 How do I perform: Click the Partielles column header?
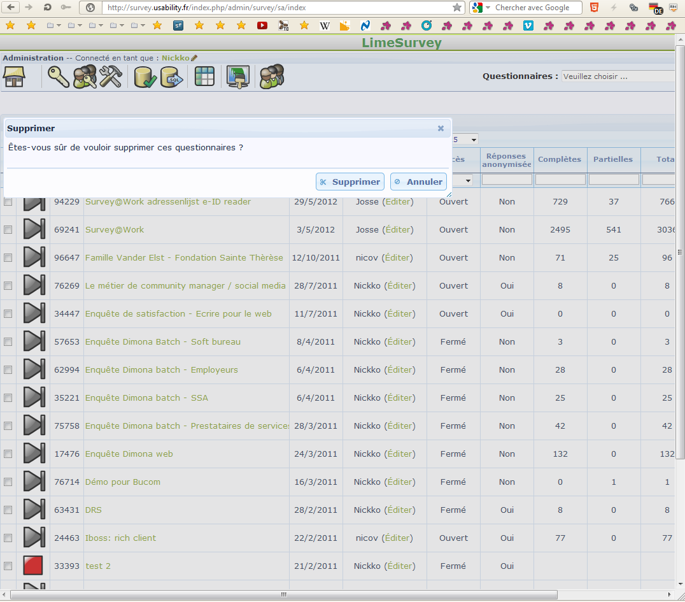612,159
